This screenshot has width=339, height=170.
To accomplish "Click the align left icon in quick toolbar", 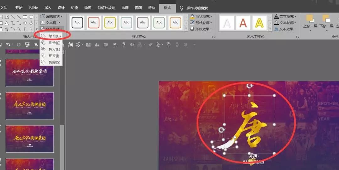I will pos(169,45).
